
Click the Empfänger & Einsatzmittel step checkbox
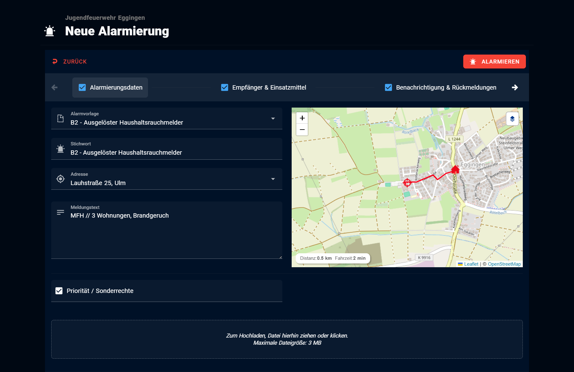[x=225, y=87]
